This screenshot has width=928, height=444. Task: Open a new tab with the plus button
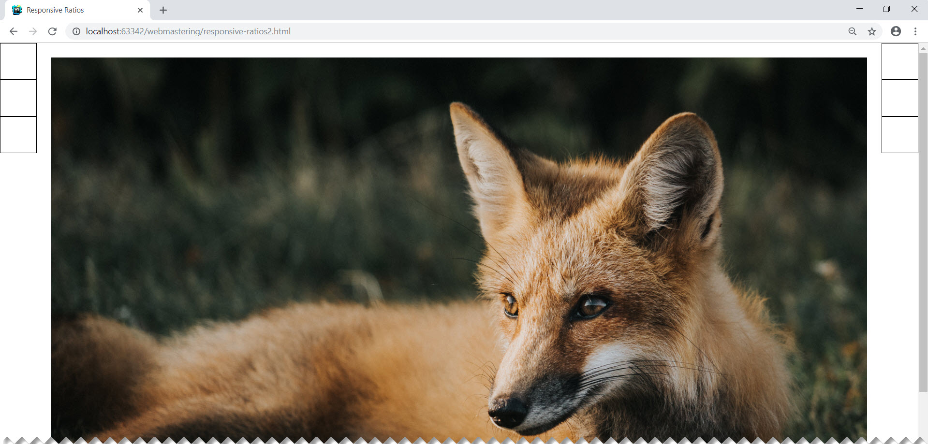[163, 10]
